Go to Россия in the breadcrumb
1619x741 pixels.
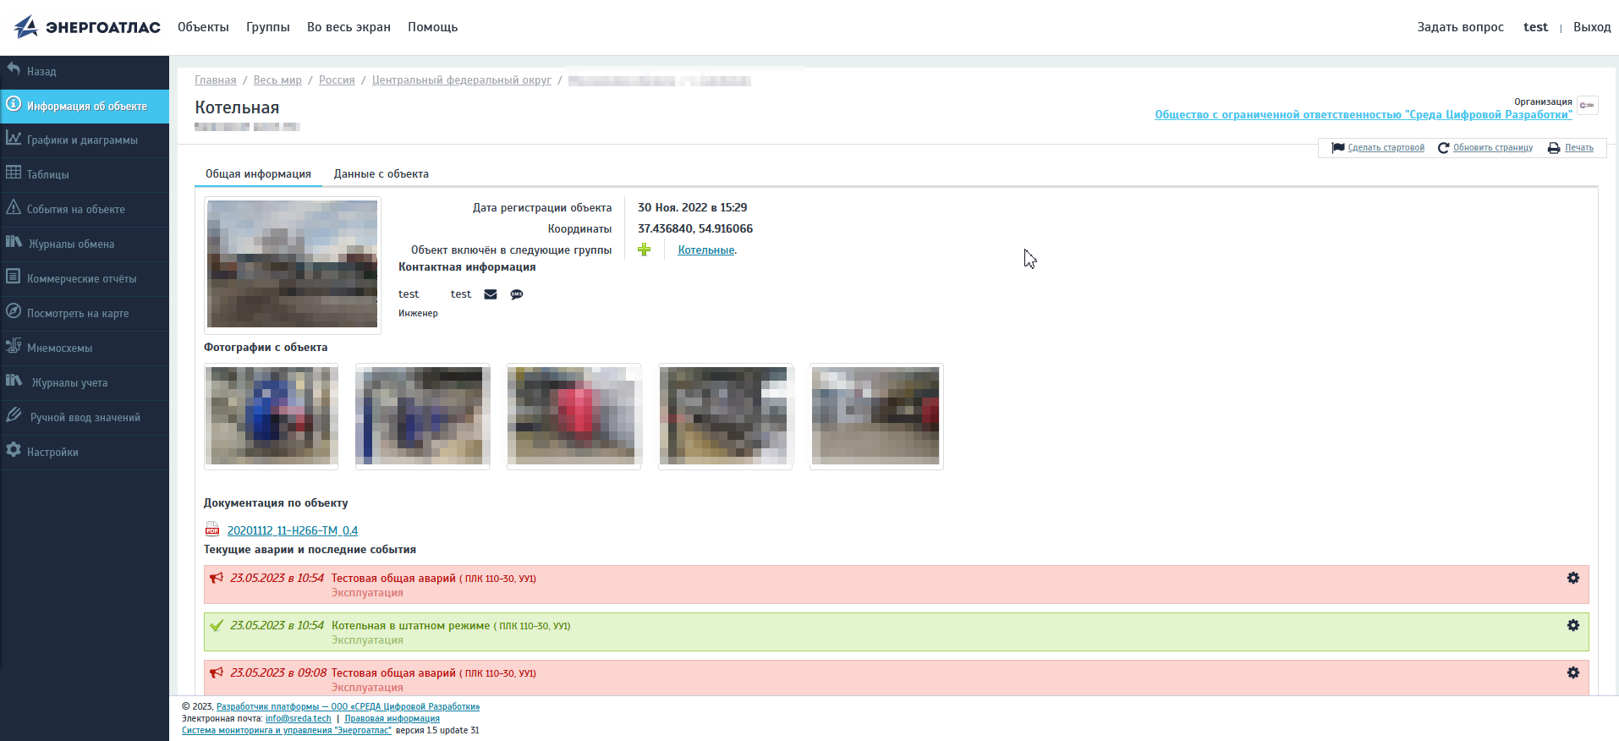click(337, 80)
